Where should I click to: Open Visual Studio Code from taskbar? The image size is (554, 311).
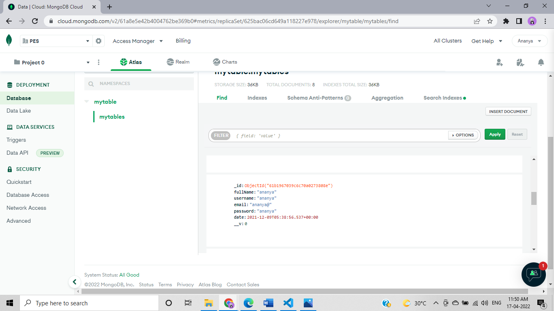pos(288,303)
